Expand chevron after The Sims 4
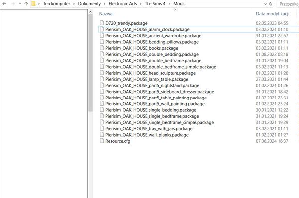The height and width of the screenshot is (198, 299). [x=169, y=4]
